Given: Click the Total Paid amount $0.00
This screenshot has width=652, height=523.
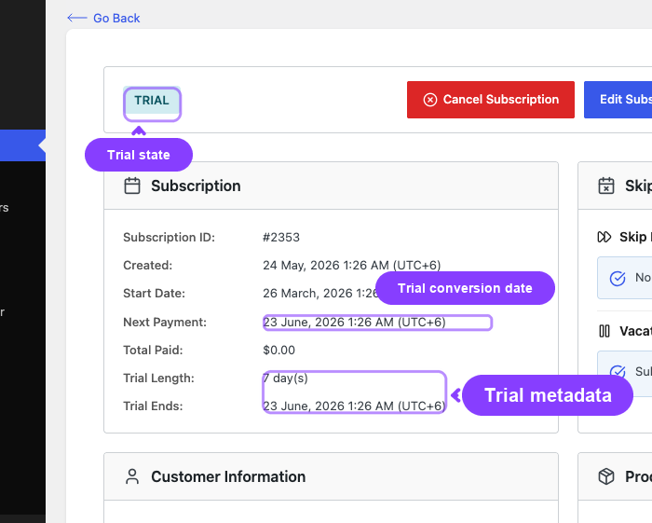Looking at the screenshot, I should 279,350.
